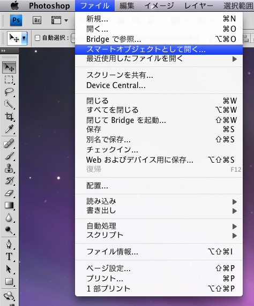The image size is (254, 306).
Task: Choose 閉じる menu item
Action: click(x=159, y=101)
